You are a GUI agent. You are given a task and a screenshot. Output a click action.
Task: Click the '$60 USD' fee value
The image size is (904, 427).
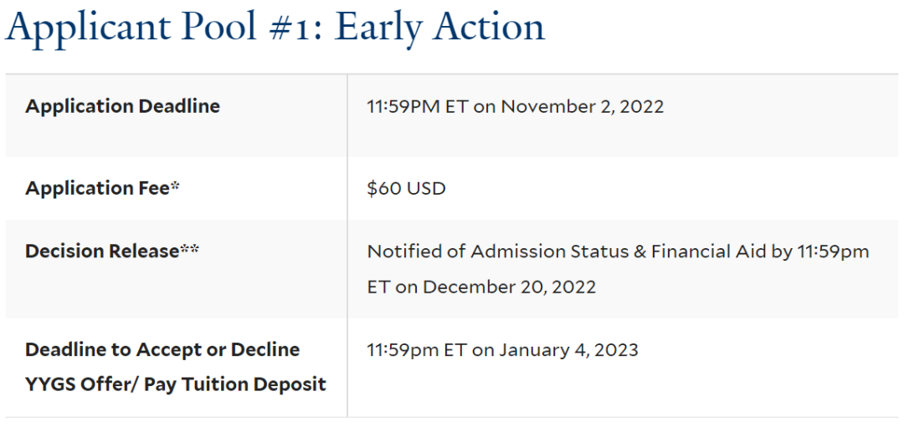pyautogui.click(x=407, y=189)
